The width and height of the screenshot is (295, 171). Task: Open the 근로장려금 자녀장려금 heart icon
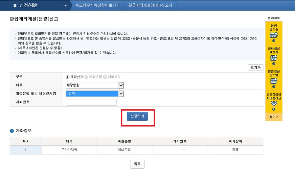point(274,103)
